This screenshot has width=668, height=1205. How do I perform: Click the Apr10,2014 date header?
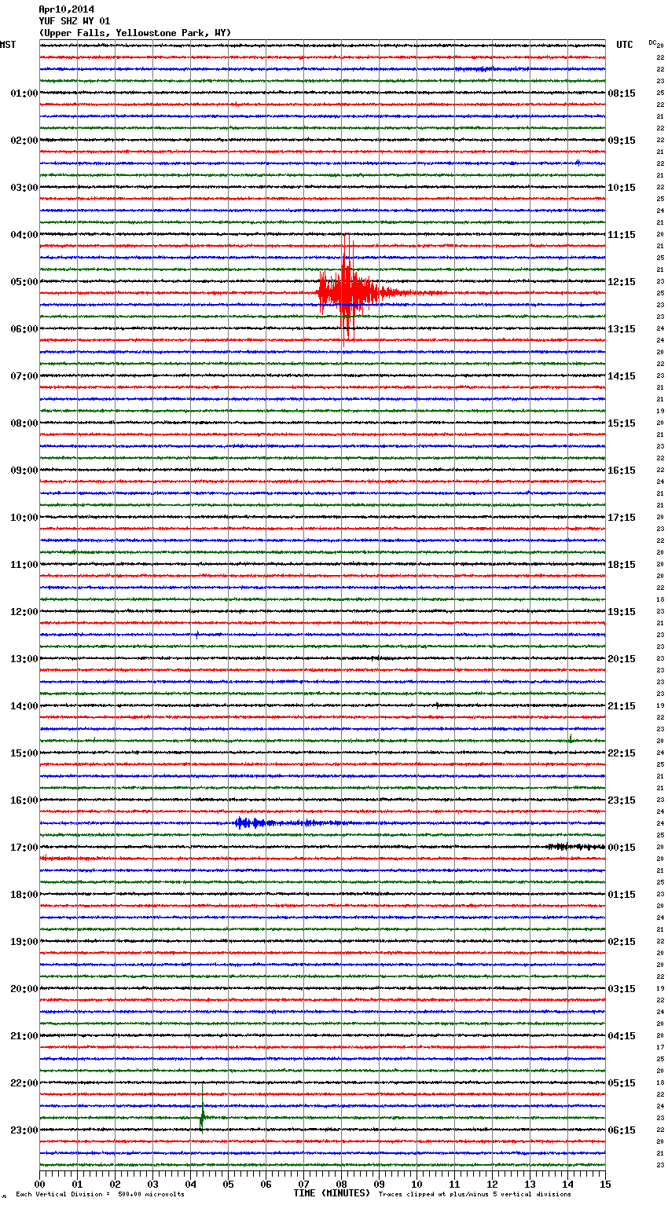[x=66, y=9]
